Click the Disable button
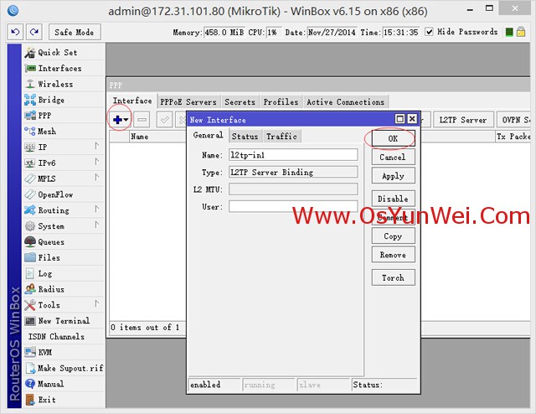Screen dimensions: 536x414 click(x=393, y=199)
